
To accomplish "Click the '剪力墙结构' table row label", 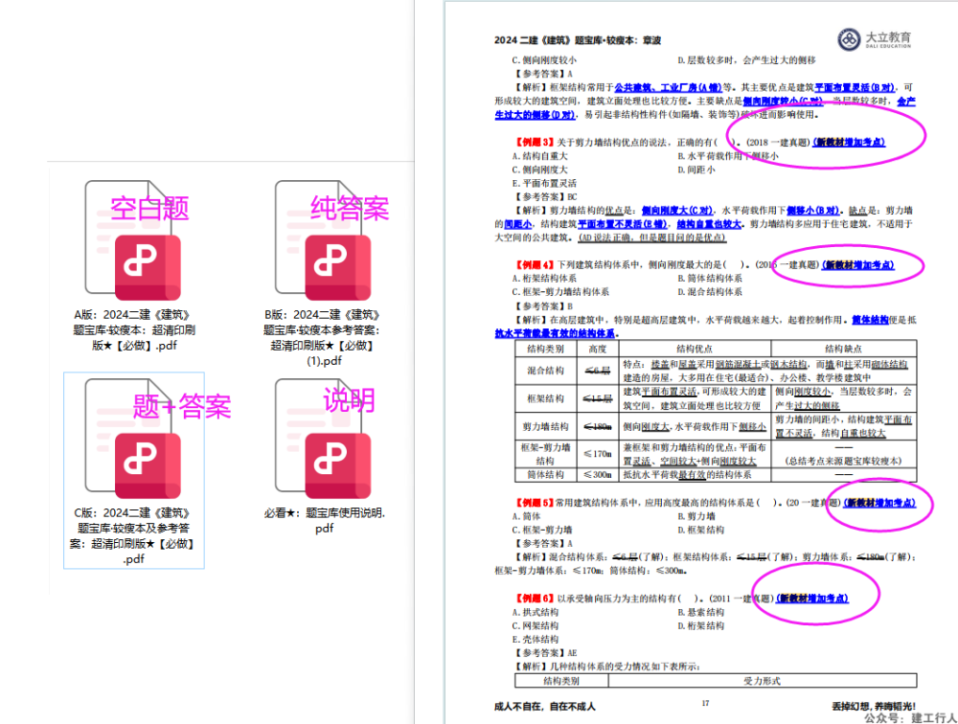I will click(x=546, y=426).
